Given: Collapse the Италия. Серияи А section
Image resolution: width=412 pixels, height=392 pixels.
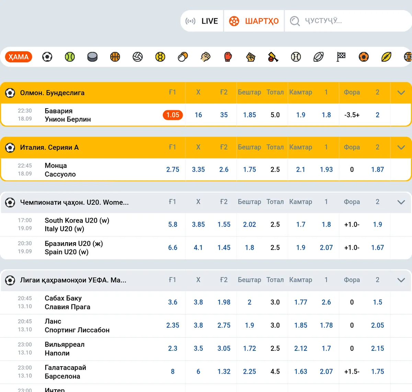Looking at the screenshot, I should coord(401,148).
